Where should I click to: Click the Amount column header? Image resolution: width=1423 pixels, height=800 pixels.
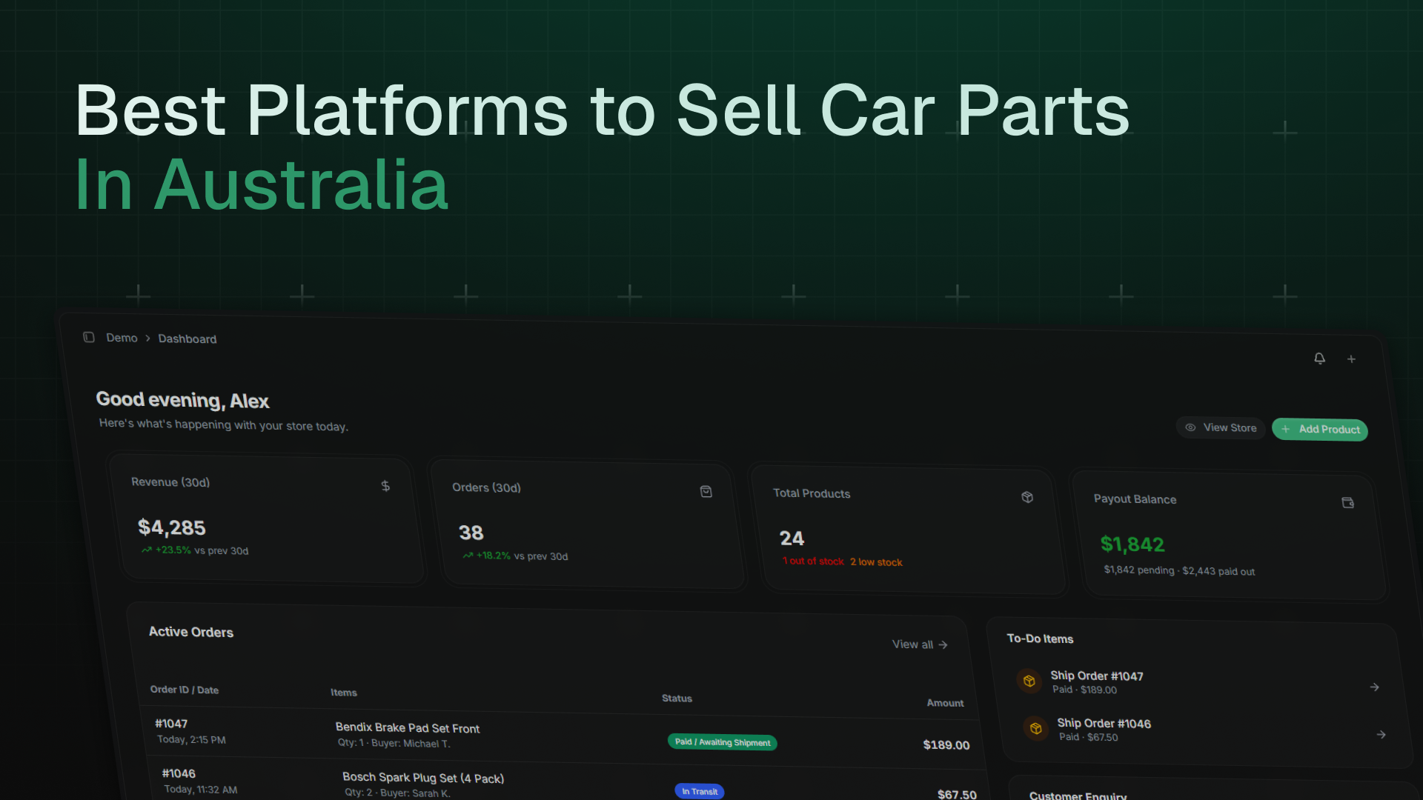945,703
